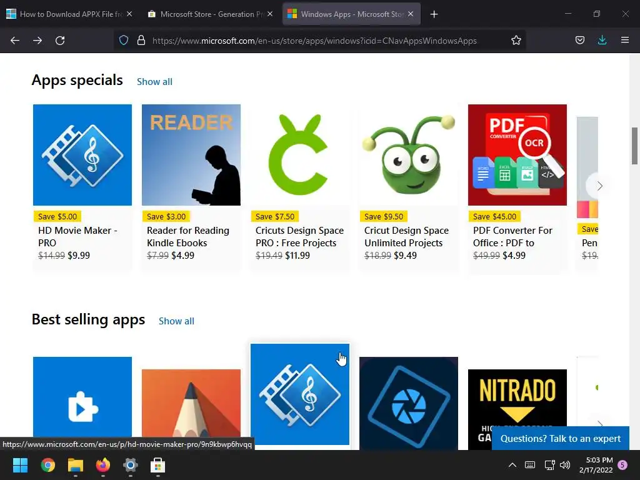The width and height of the screenshot is (640, 480).
Task: Switch to Firefox in taskbar
Action: coord(103,465)
